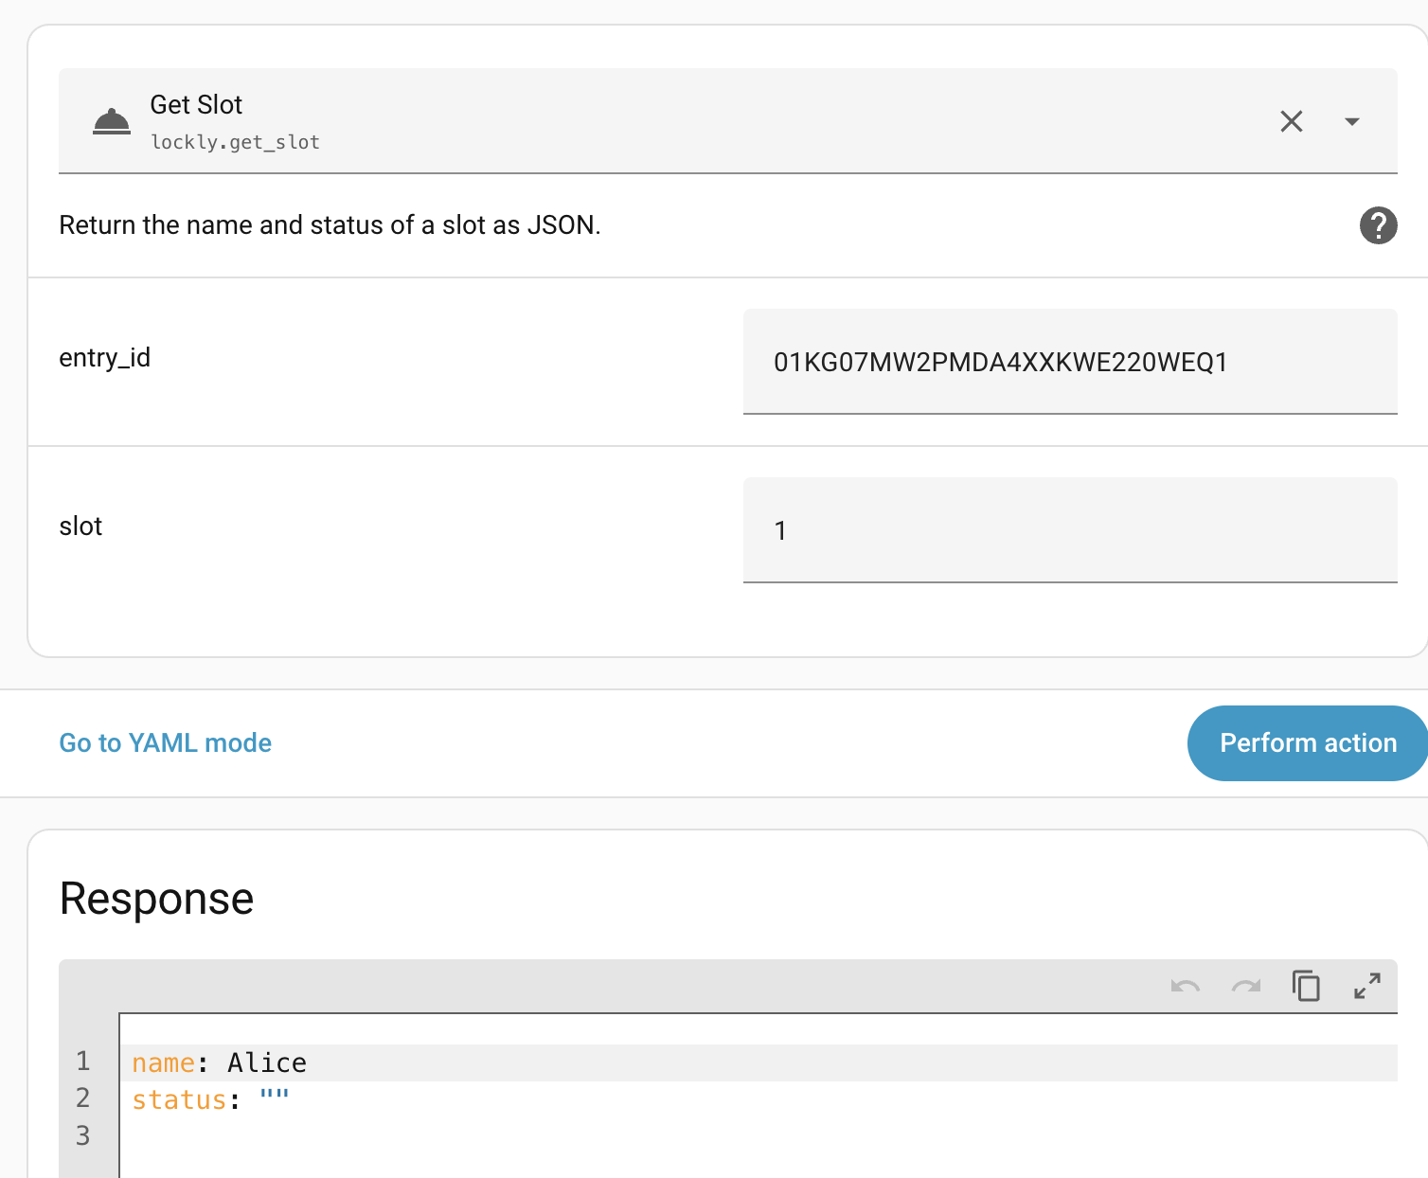Place cursor on the name: Alice line

point(759,1062)
